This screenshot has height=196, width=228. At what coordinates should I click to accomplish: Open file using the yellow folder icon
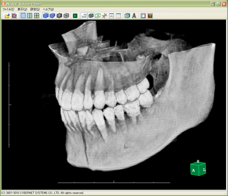click(x=7, y=16)
